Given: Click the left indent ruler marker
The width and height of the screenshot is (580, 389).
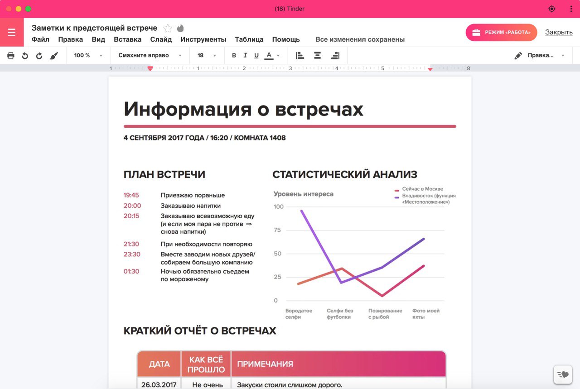Looking at the screenshot, I should (x=150, y=68).
